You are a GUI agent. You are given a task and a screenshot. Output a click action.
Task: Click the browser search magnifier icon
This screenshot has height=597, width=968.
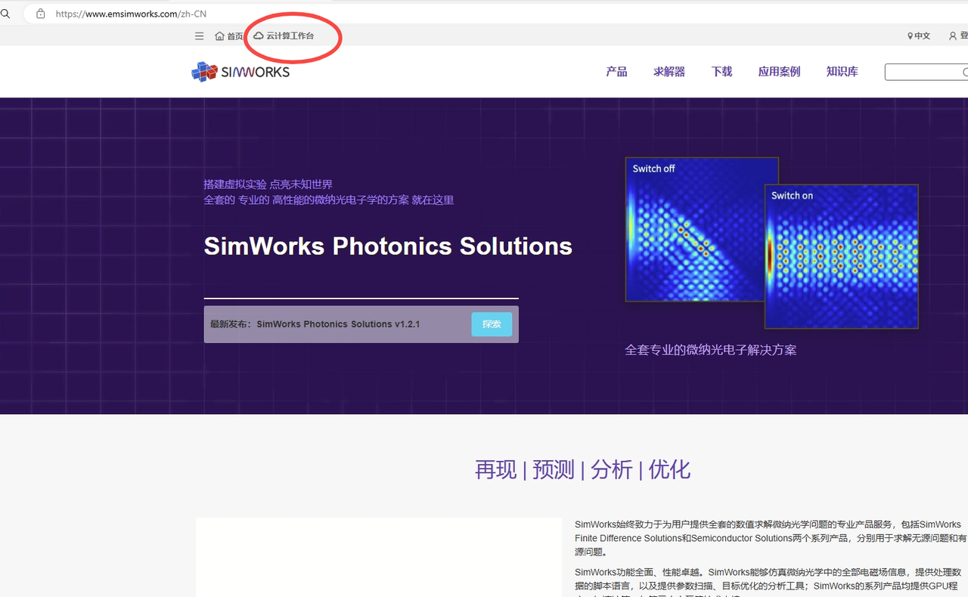[5, 14]
